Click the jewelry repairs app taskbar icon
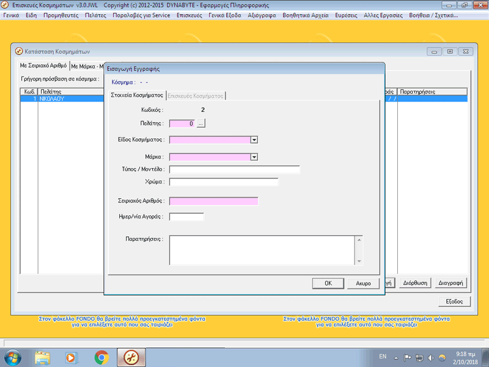The image size is (489, 367). pos(131,358)
